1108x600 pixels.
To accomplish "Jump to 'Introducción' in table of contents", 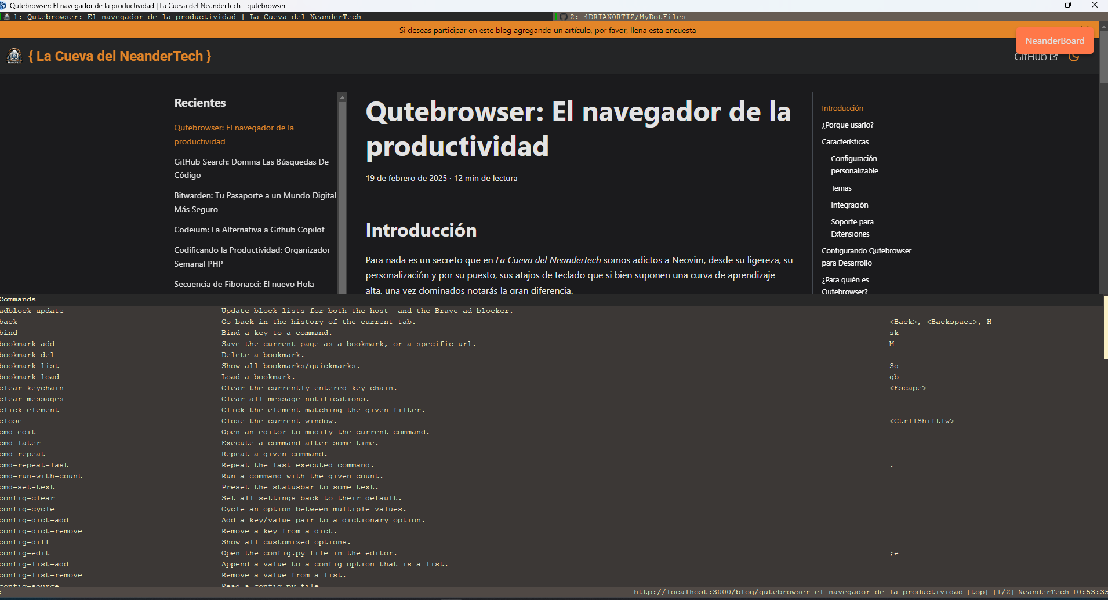I will [x=842, y=108].
